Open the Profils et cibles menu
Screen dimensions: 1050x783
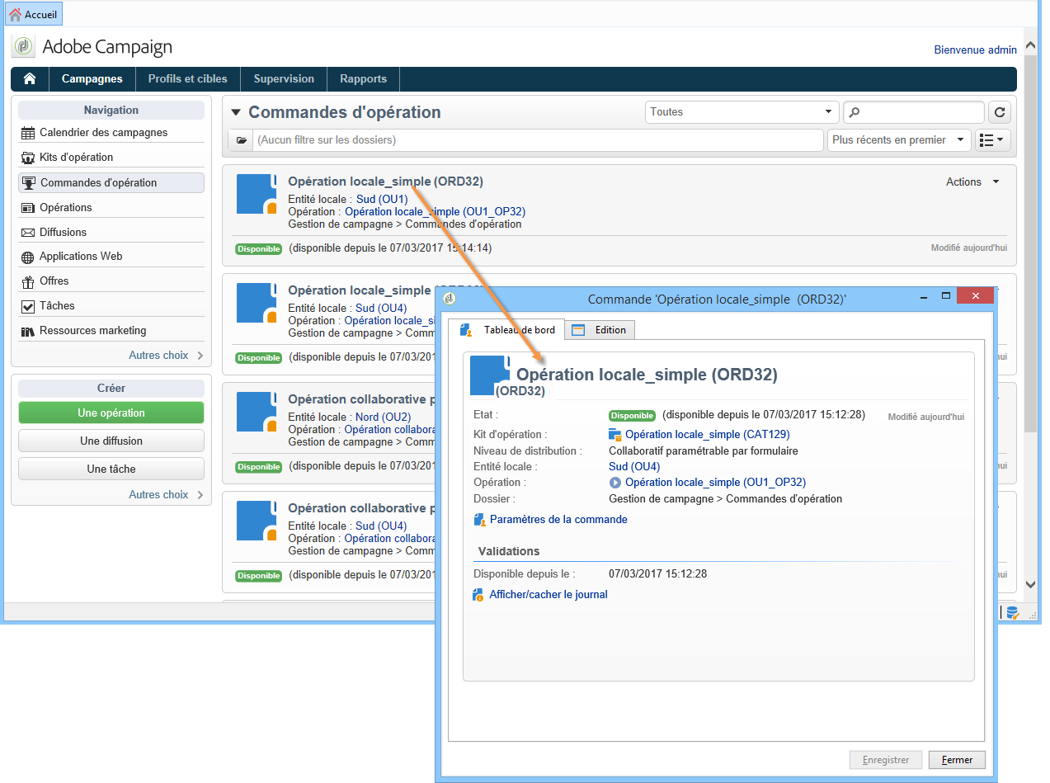pyautogui.click(x=187, y=79)
